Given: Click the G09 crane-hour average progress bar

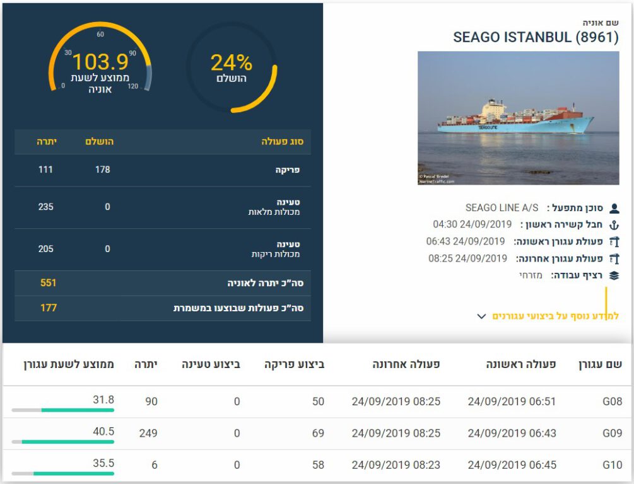Looking at the screenshot, I should tap(63, 442).
